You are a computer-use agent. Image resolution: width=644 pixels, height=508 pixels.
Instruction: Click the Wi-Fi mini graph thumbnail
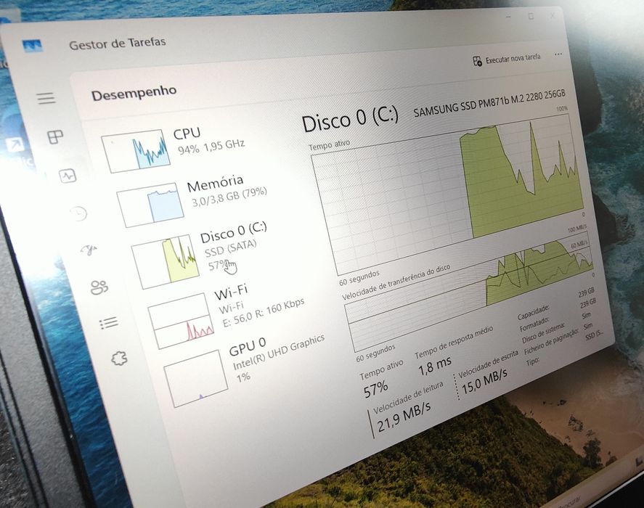181,320
